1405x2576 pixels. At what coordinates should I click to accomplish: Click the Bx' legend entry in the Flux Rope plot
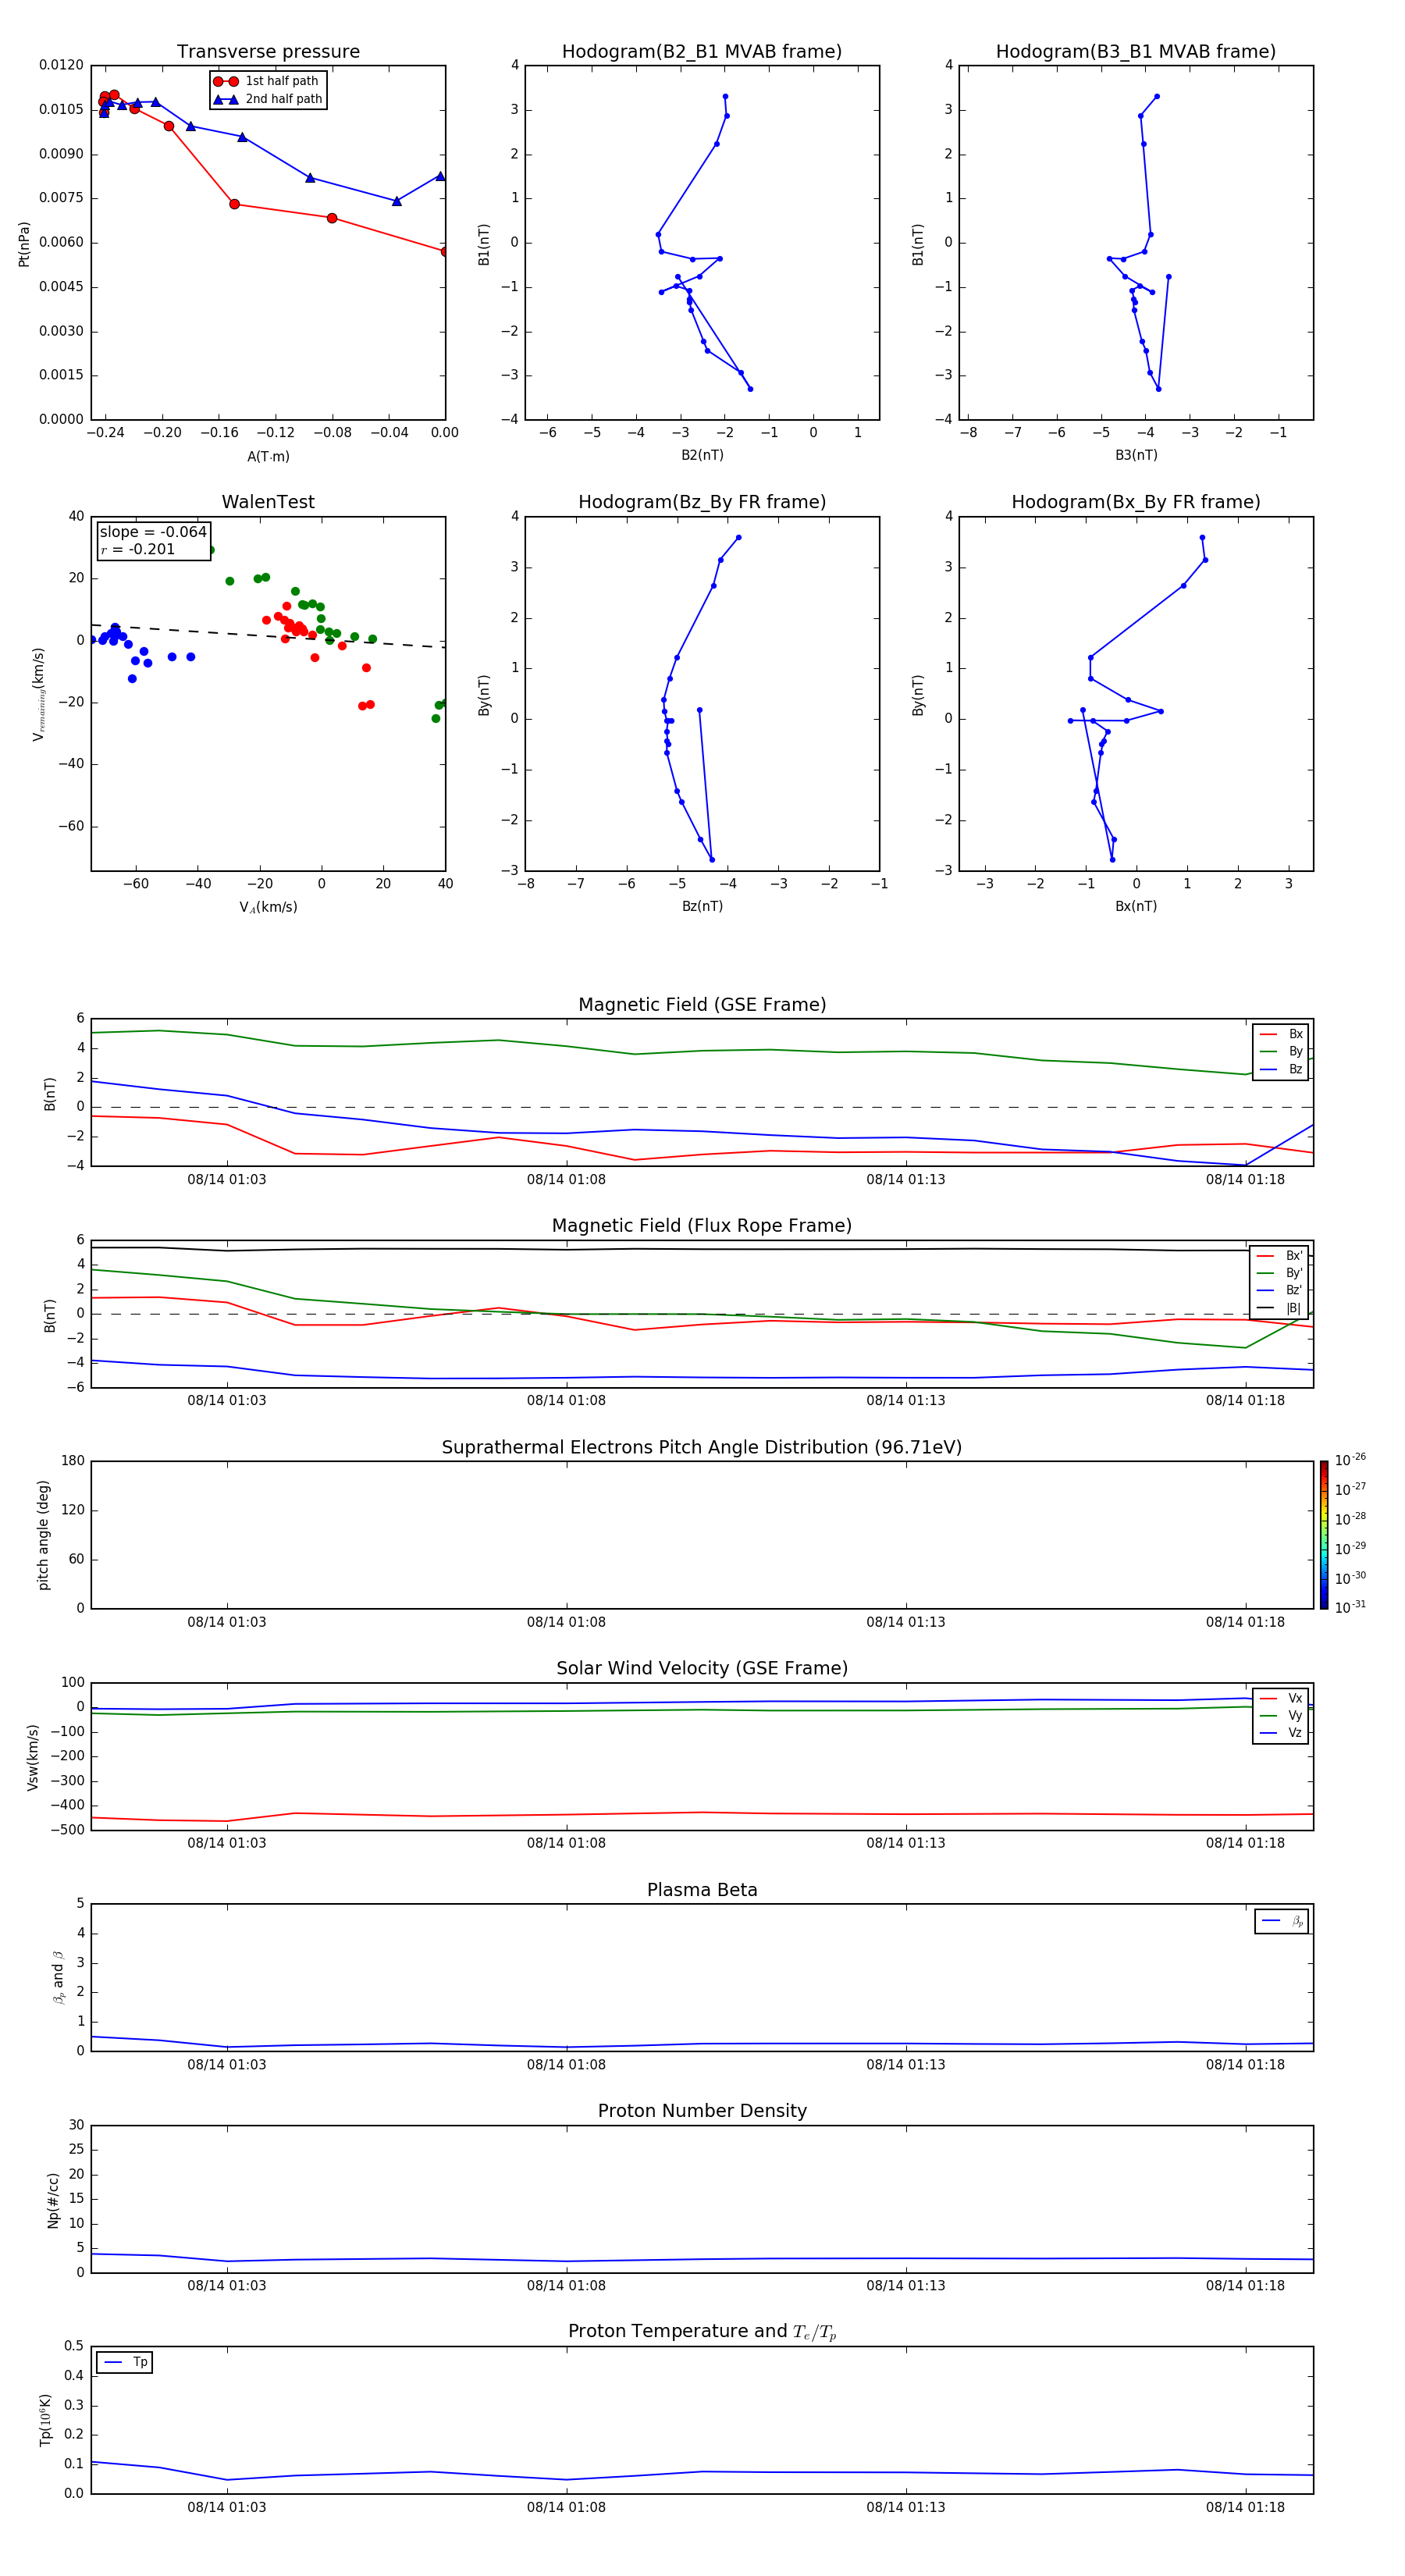tap(1279, 1256)
